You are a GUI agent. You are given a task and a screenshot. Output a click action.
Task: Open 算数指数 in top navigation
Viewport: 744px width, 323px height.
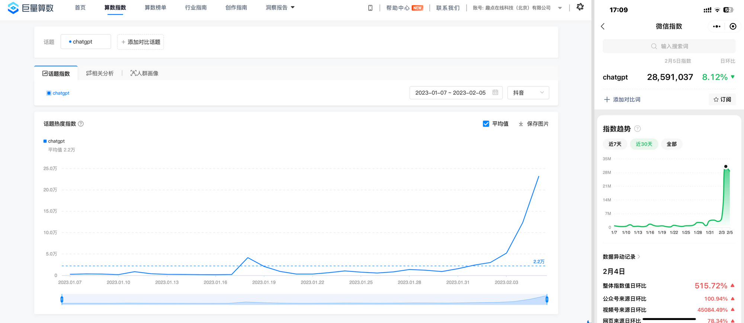click(115, 8)
